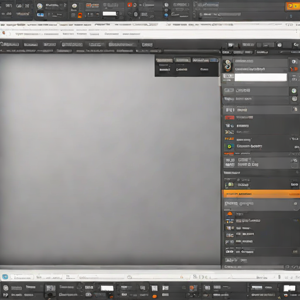Screen dimensions: 300x300
Task: Click the swirl logo thumbnail in the side panel
Action: point(228,65)
